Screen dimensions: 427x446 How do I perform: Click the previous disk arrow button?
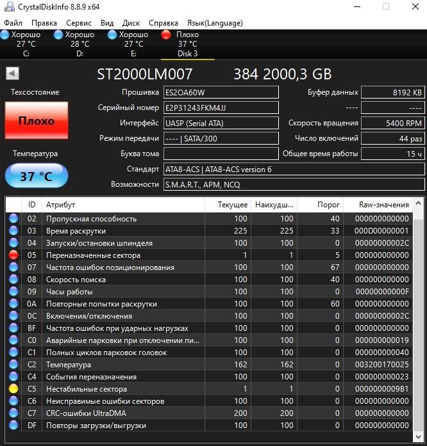click(x=12, y=74)
